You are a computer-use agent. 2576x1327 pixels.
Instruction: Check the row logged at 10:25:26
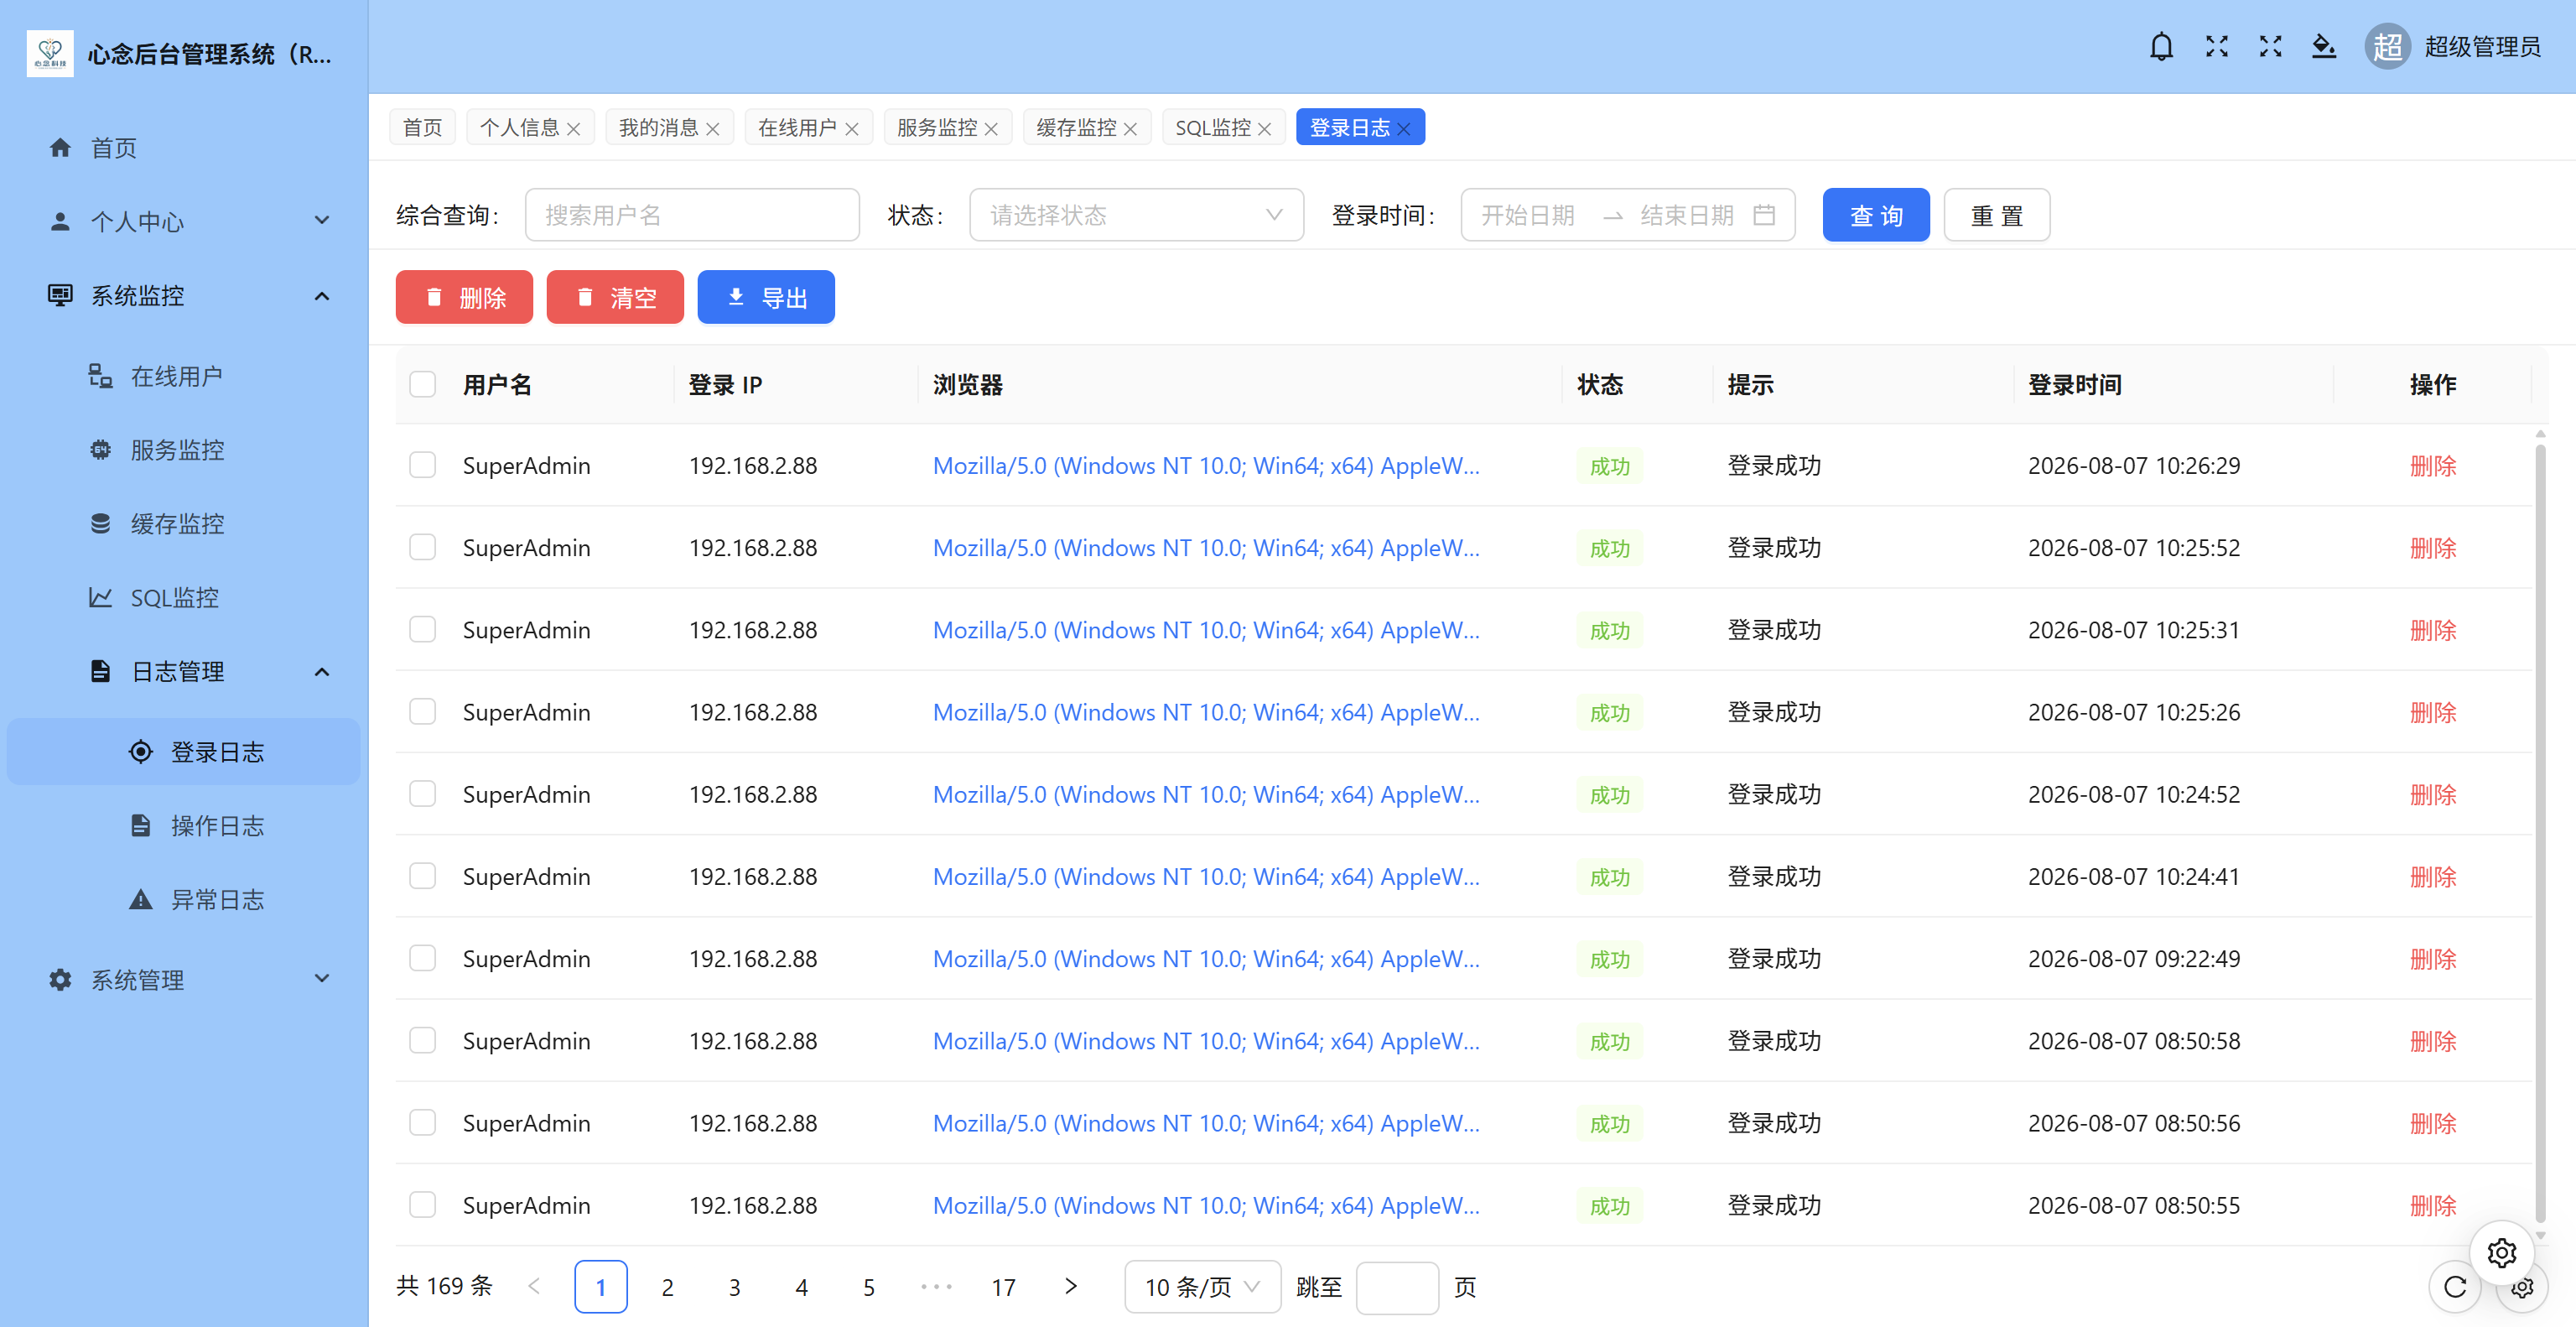click(423, 712)
